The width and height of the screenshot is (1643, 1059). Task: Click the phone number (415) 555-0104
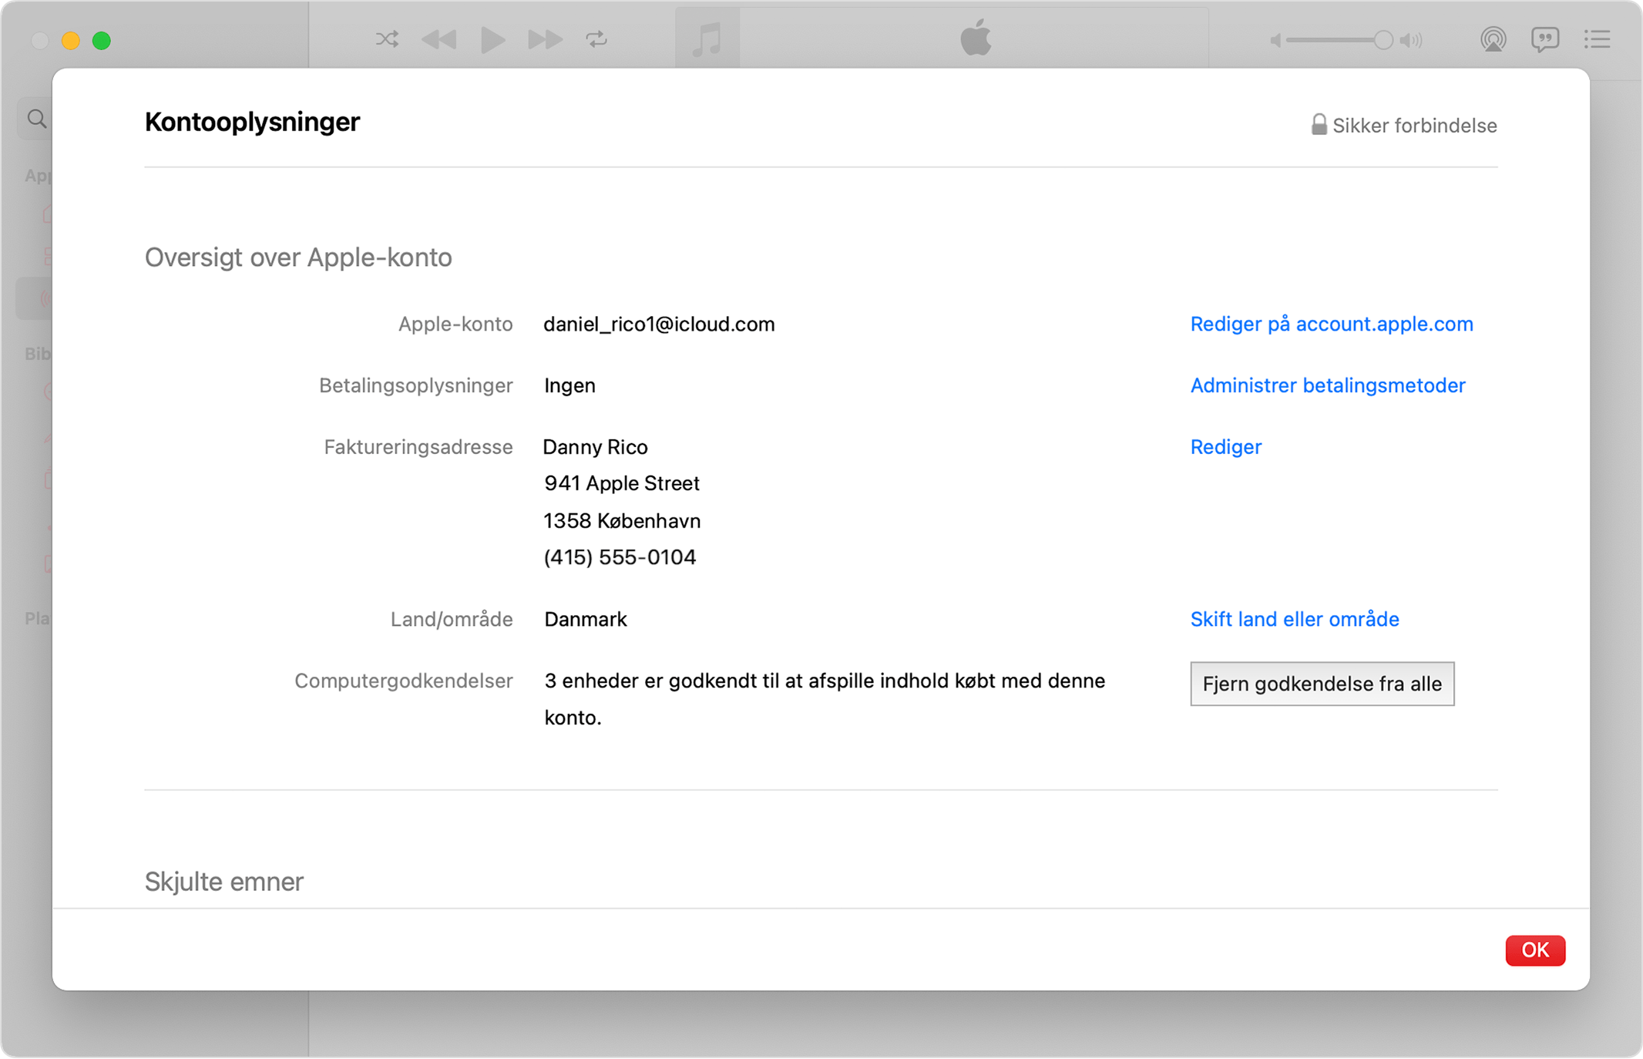point(620,557)
